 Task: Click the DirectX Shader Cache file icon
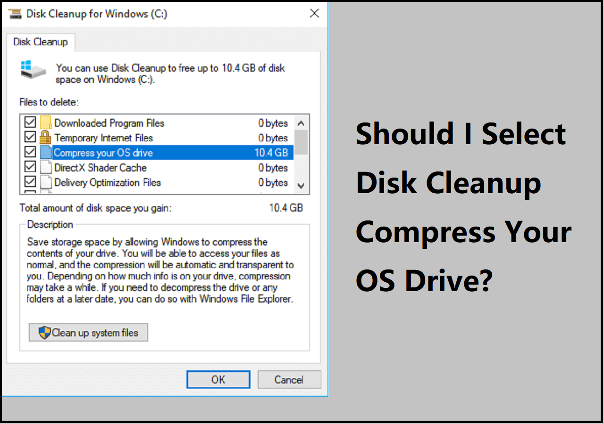pos(45,167)
